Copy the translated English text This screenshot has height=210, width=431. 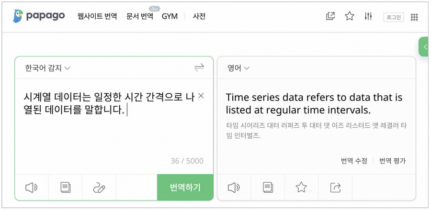[268, 188]
